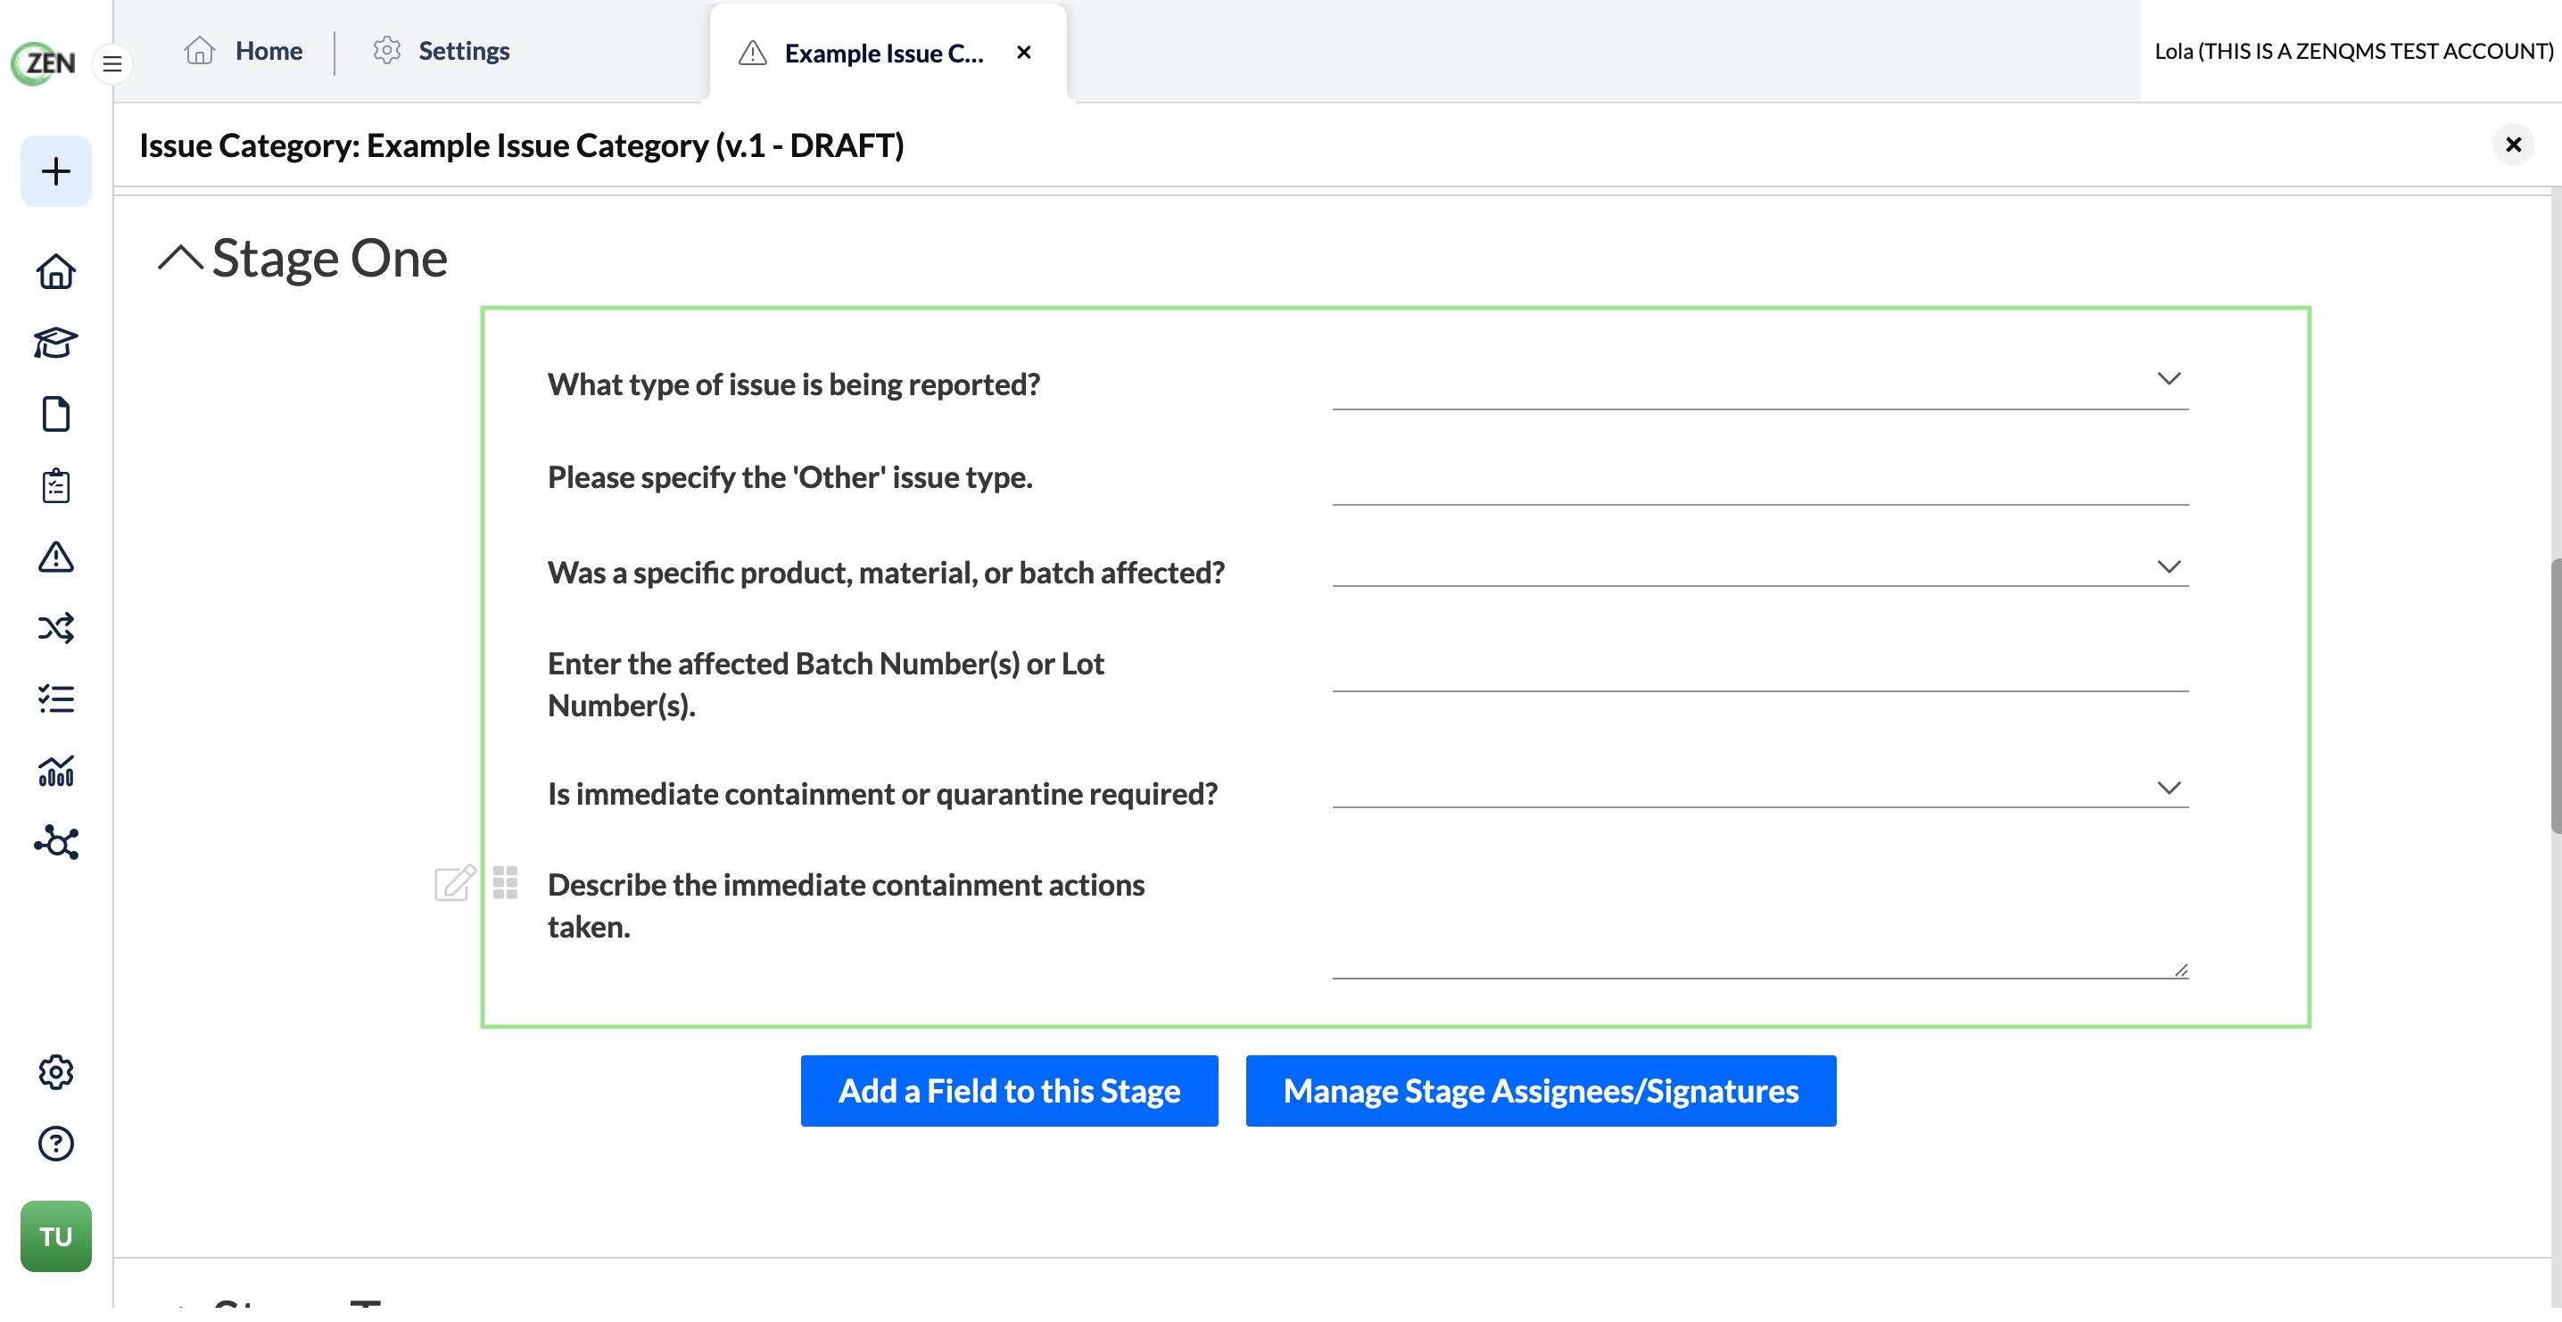This screenshot has height=1322, width=2562.
Task: Open containment or quarantine required dropdown
Action: pos(1760,789)
